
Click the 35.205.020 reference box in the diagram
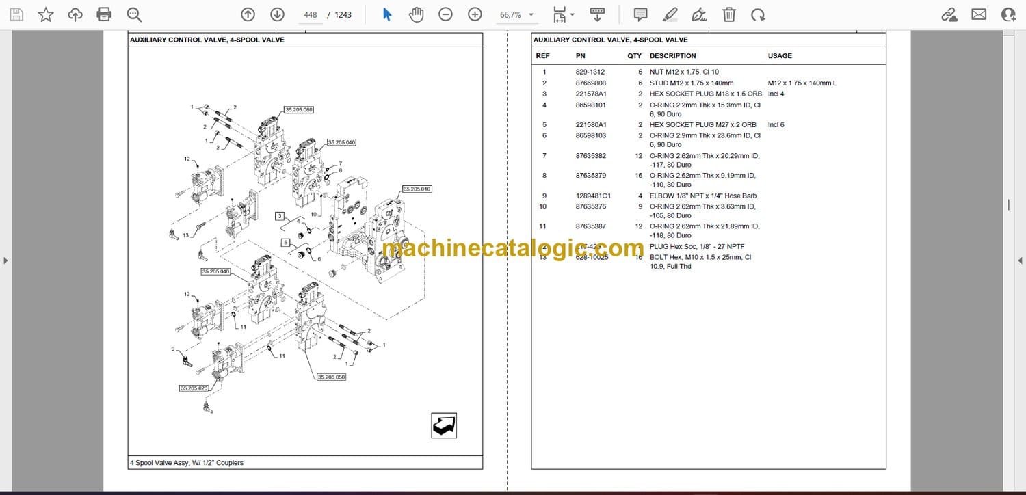pos(194,388)
